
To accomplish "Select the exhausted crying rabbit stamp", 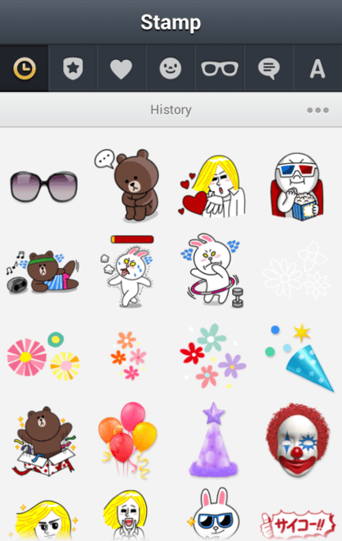I will tap(128, 270).
